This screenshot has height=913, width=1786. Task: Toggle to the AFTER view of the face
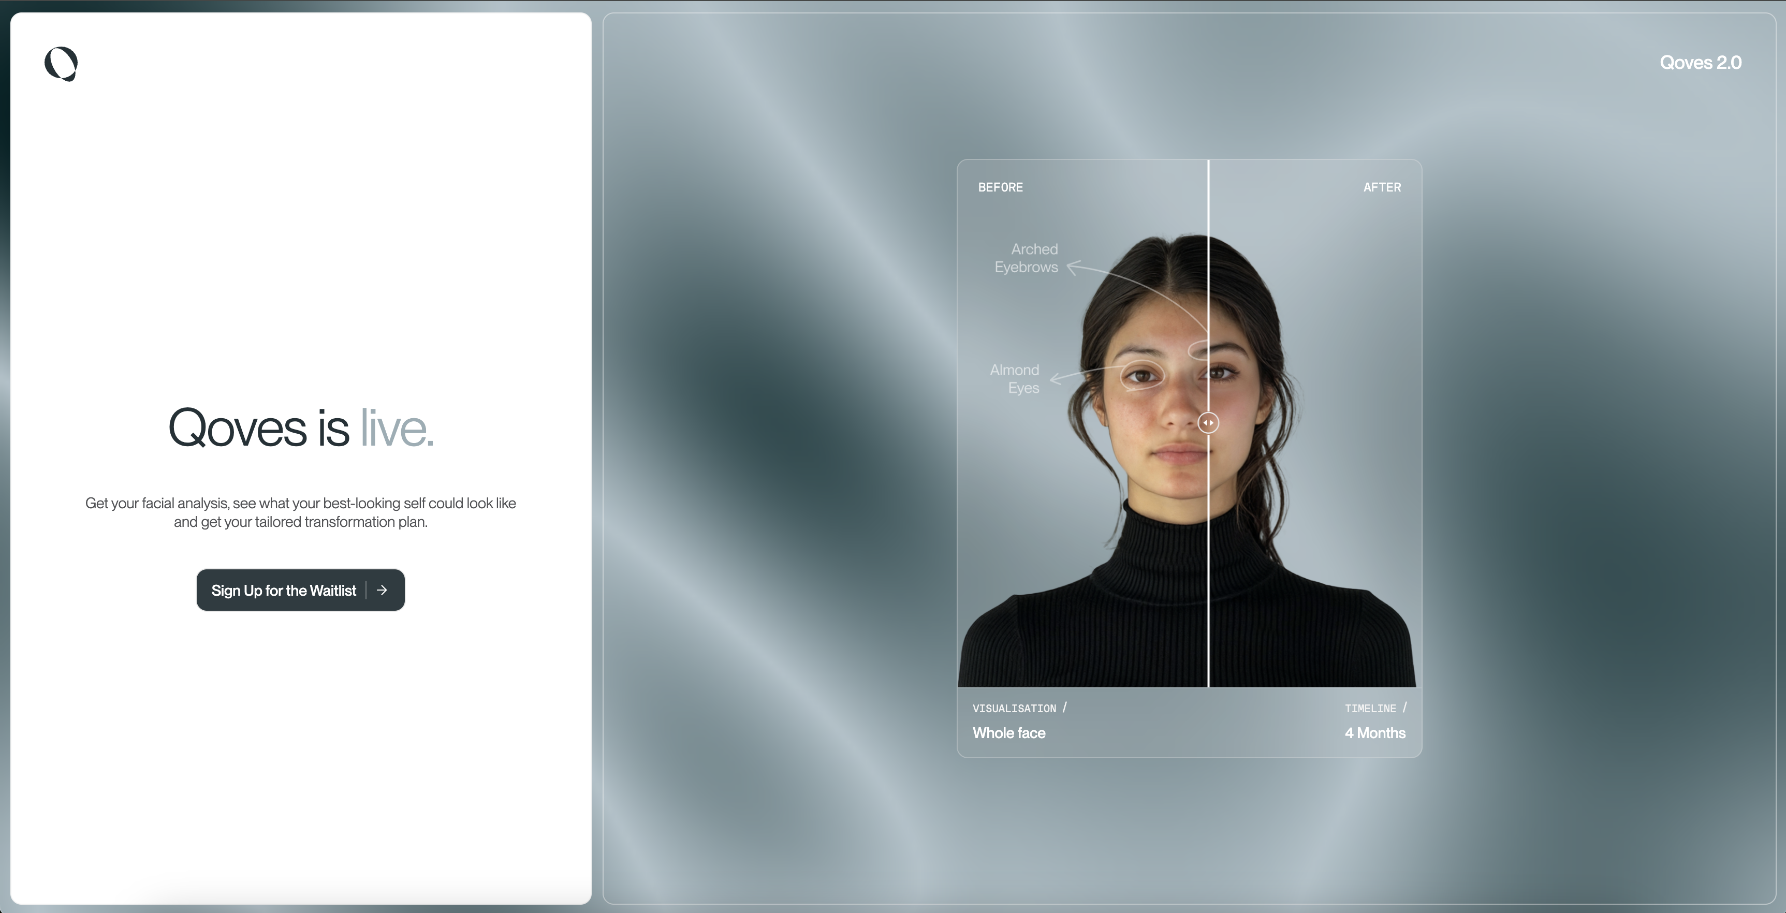point(1381,186)
